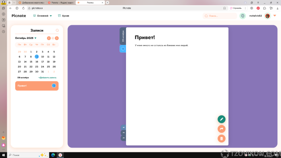This screenshot has width=281, height=158.
Task: Open the Привет! entry card in list
Action: [x=37, y=86]
